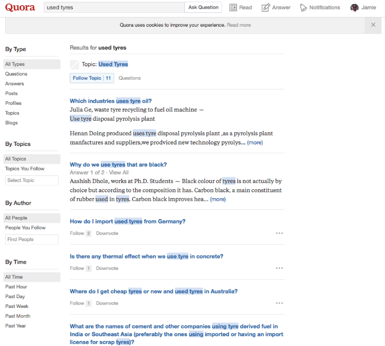The width and height of the screenshot is (385, 346).
Task: Filter results to Past Week
Action: click(17, 306)
